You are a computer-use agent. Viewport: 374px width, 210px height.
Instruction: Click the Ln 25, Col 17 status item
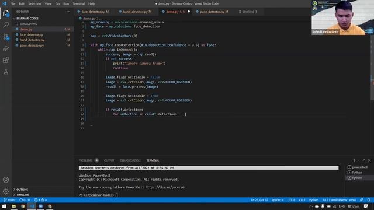[259, 200]
